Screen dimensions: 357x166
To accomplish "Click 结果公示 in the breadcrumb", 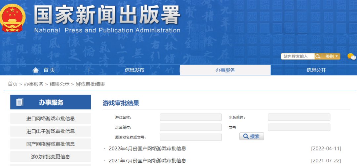I will click(x=59, y=84).
